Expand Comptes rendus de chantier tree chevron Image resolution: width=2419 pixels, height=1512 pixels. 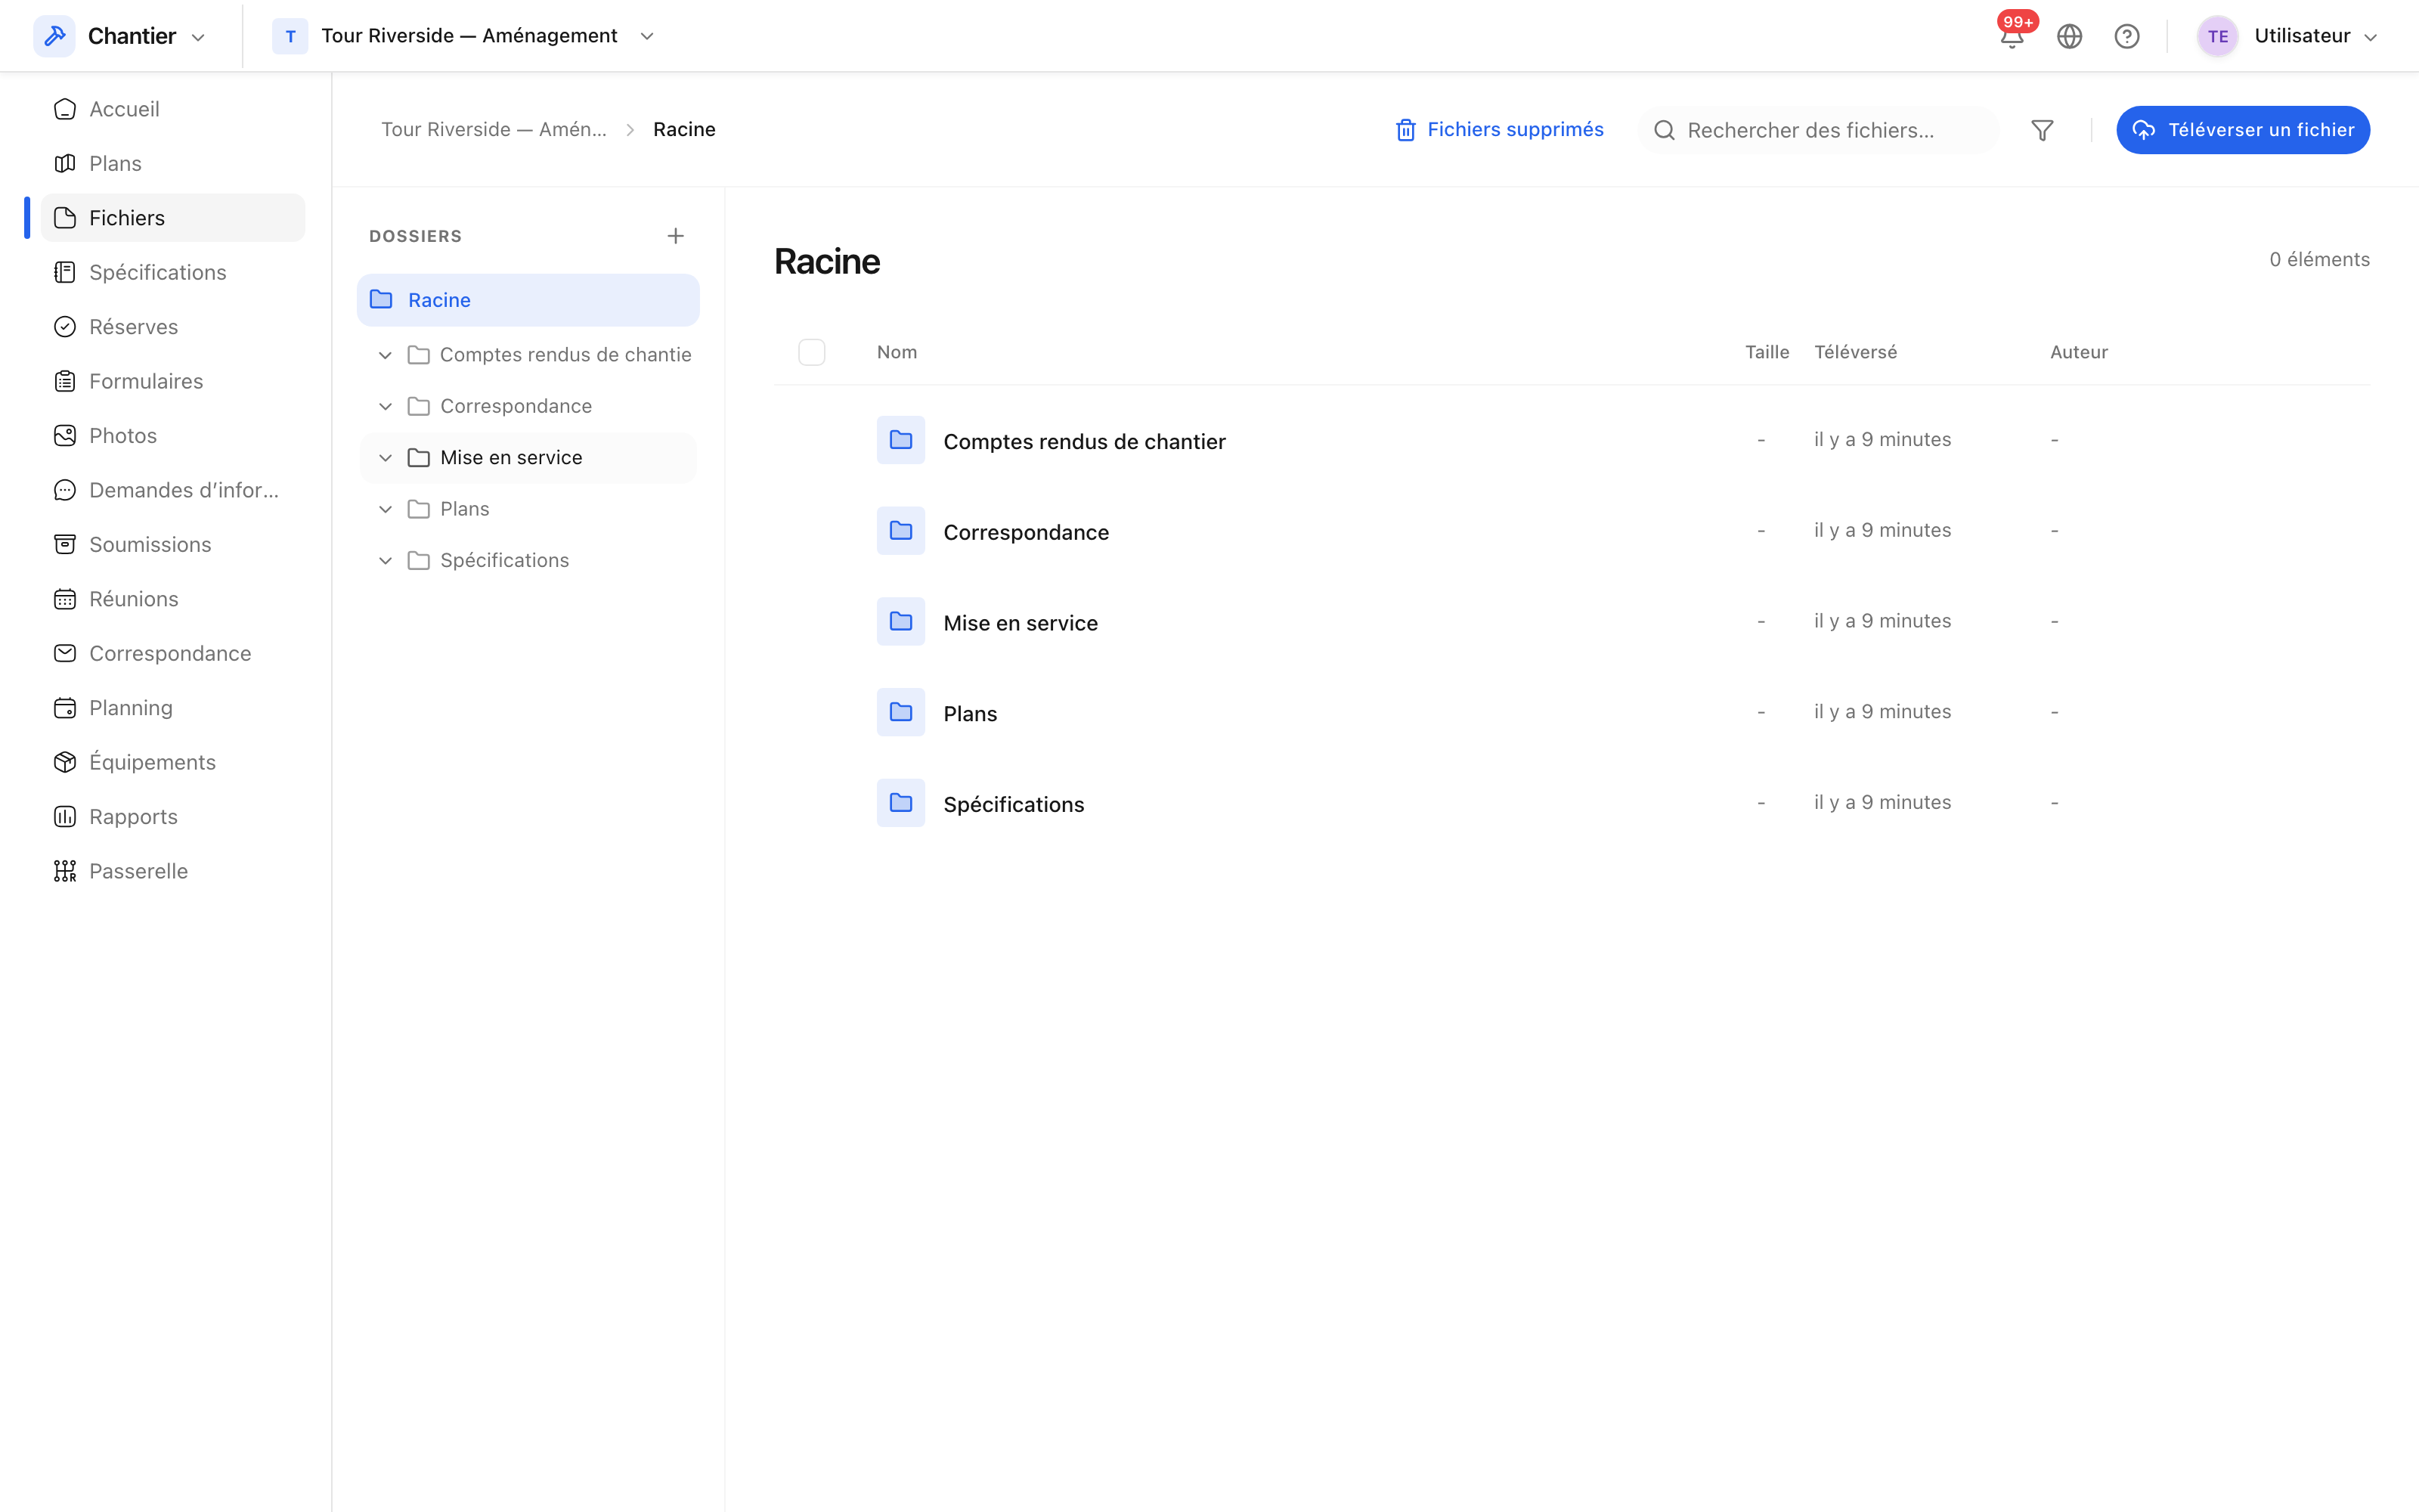click(x=385, y=355)
